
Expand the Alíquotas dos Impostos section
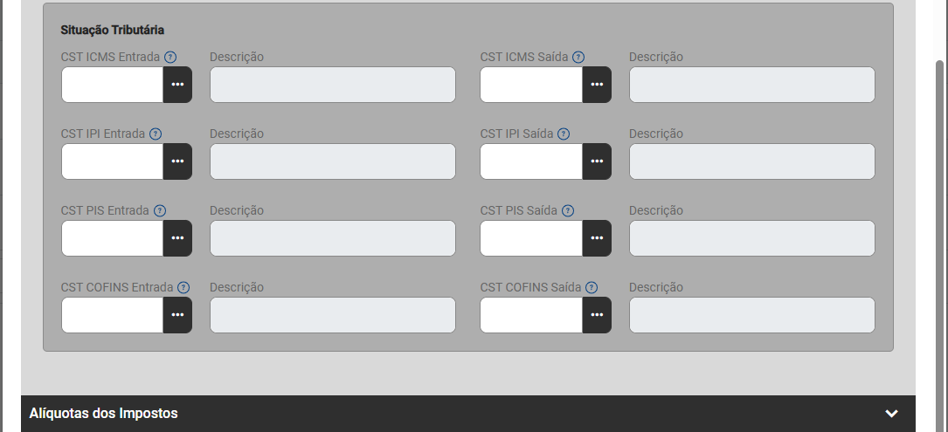[891, 414]
